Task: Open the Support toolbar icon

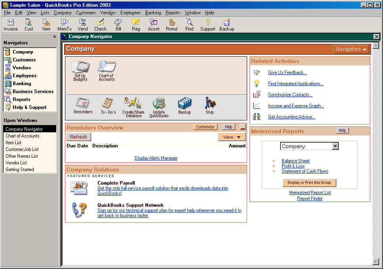Action: 208,25
